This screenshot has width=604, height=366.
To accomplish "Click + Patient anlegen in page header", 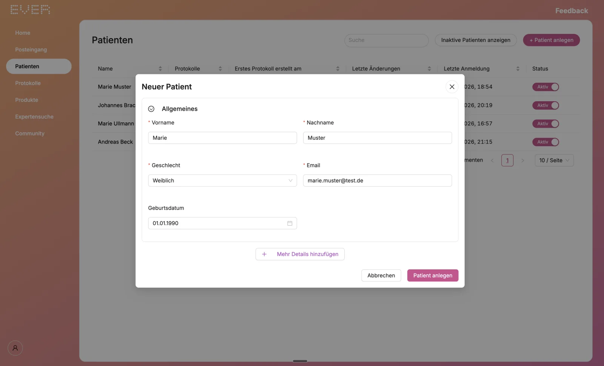I will pos(551,40).
